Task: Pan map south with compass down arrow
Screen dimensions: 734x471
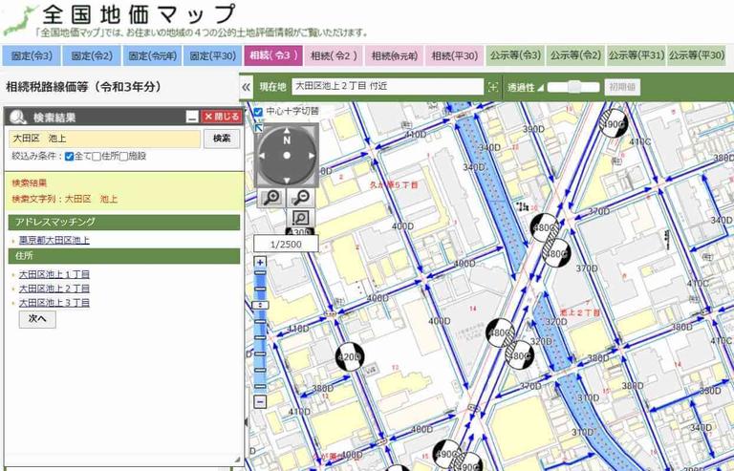Action: [x=287, y=181]
